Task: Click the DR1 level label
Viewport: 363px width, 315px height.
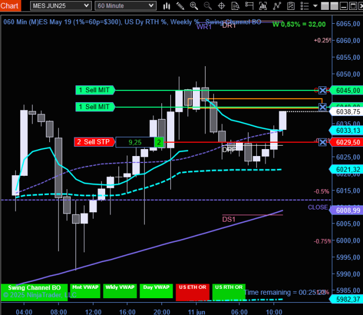Action: [229, 26]
